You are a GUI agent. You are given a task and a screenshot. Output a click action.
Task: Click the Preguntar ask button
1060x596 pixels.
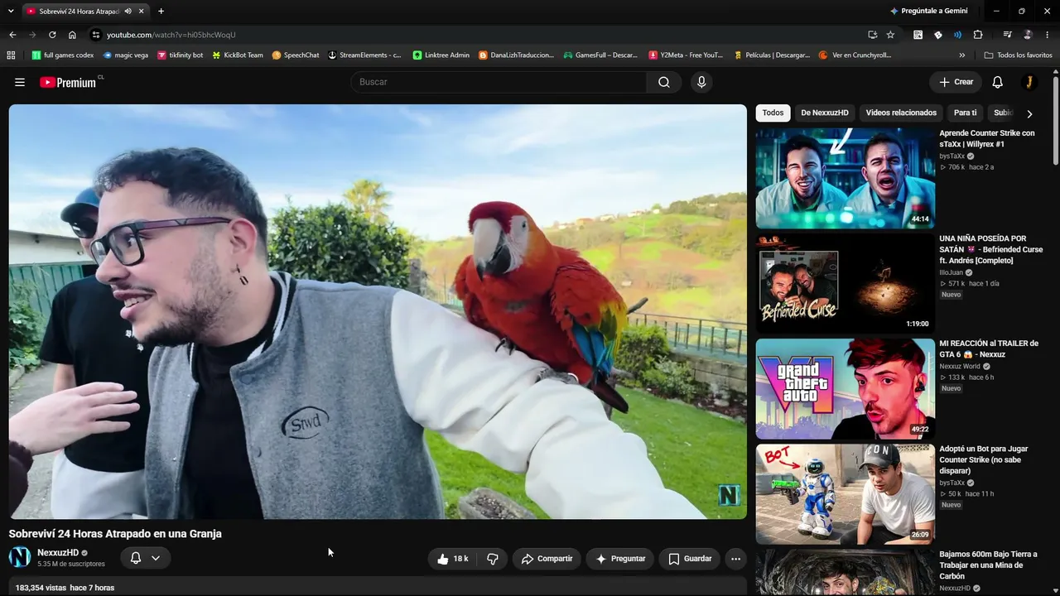pos(620,559)
